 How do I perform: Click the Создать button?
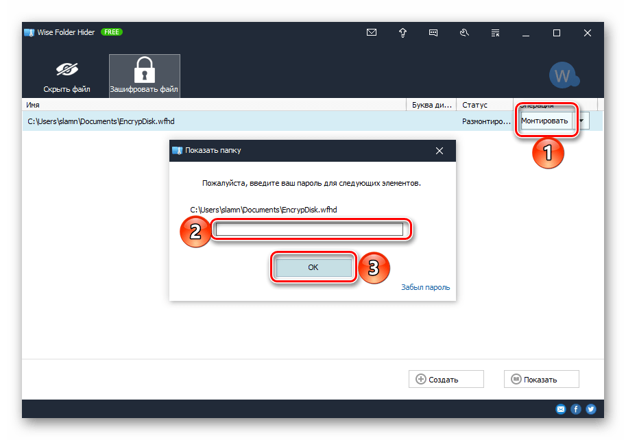[446, 379]
